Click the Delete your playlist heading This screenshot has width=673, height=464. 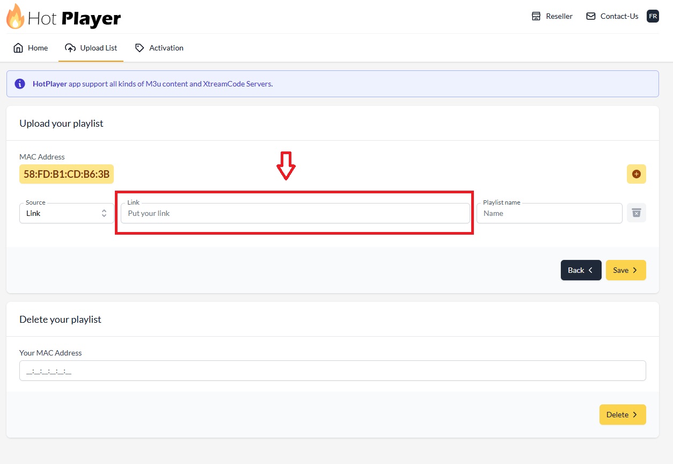[60, 320]
